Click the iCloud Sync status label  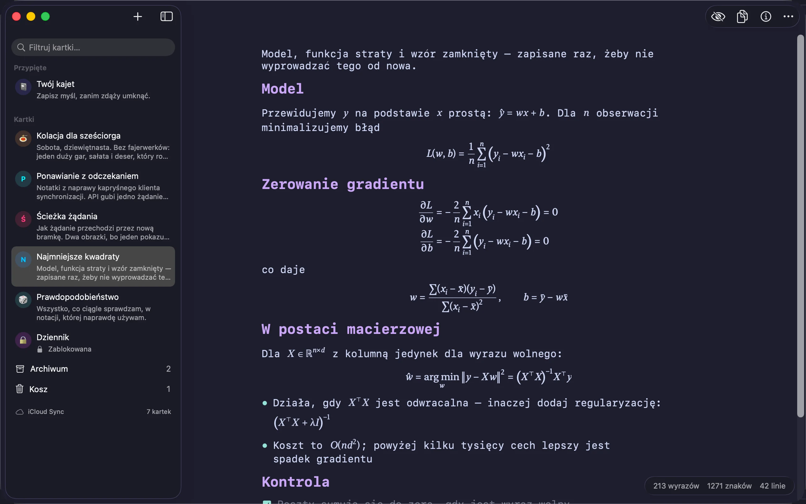pos(46,412)
